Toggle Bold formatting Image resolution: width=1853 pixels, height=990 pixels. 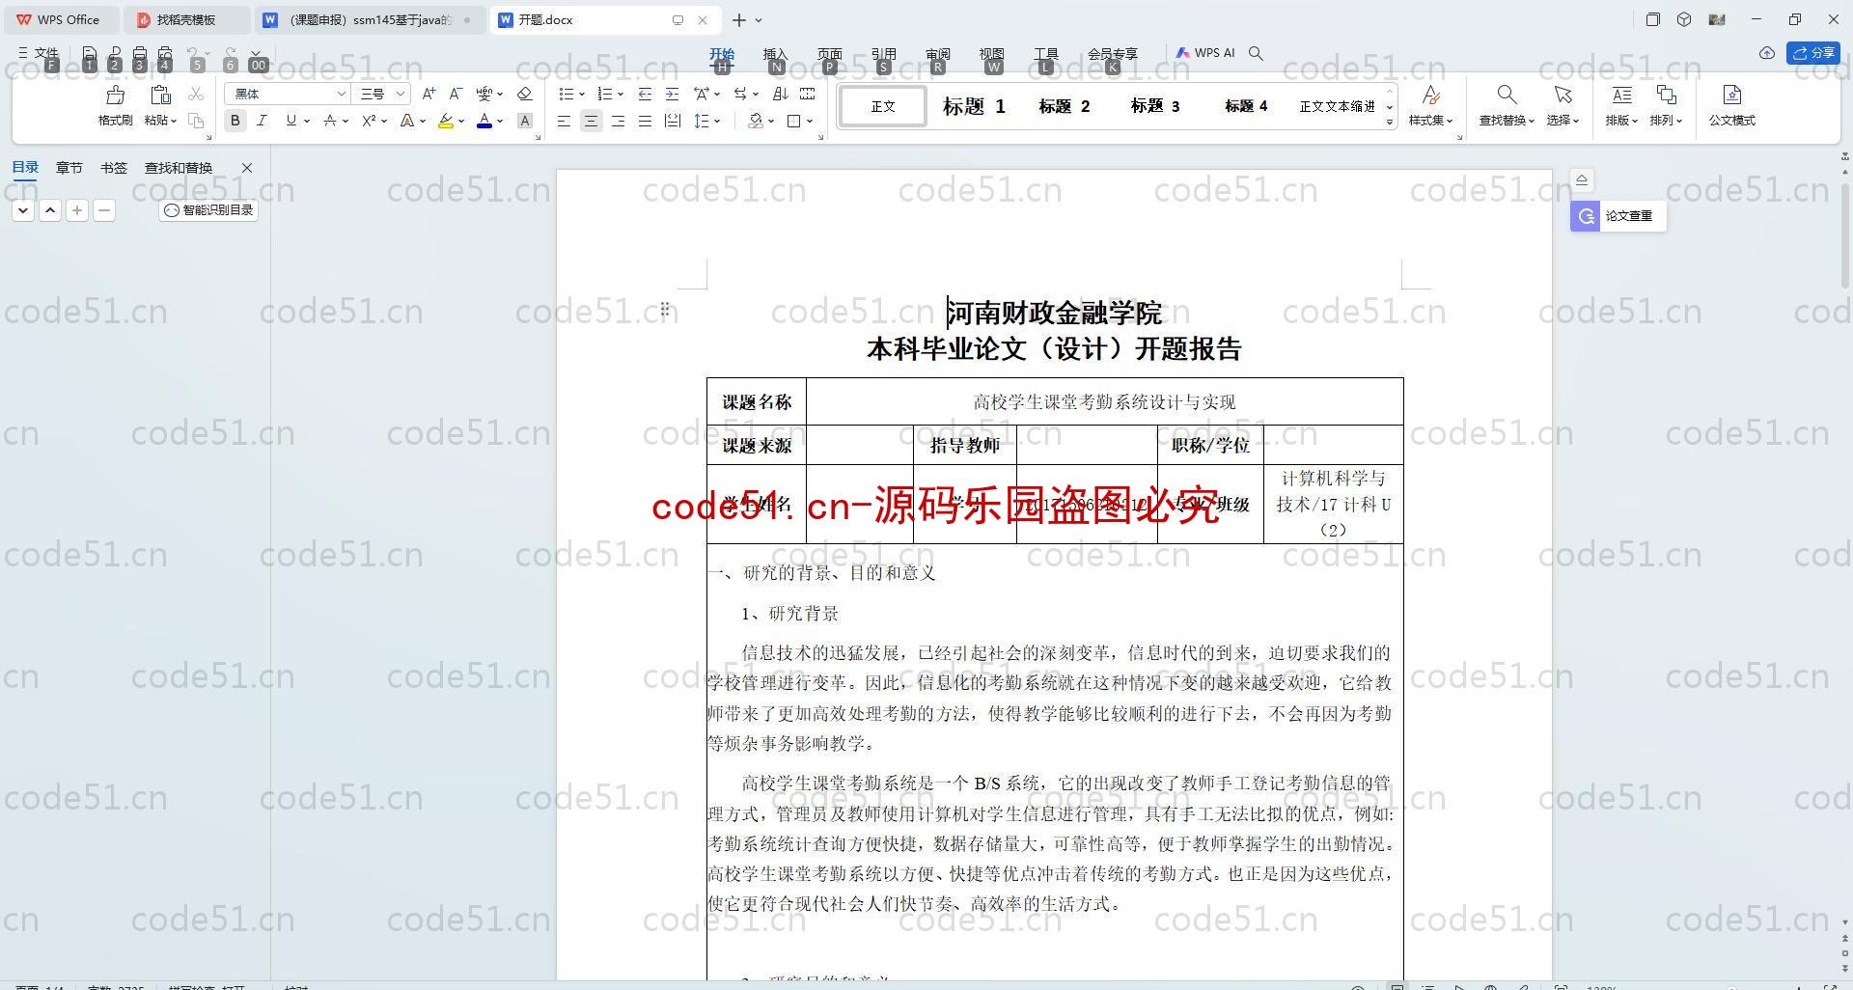click(235, 121)
